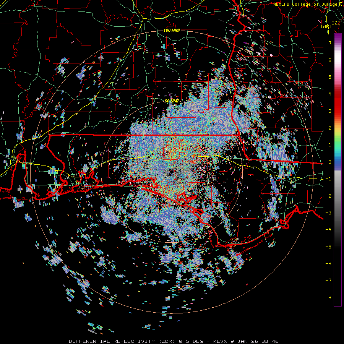344x344 pixels.
Task: Click the "100 NMI" range ring label
Action: point(172,30)
